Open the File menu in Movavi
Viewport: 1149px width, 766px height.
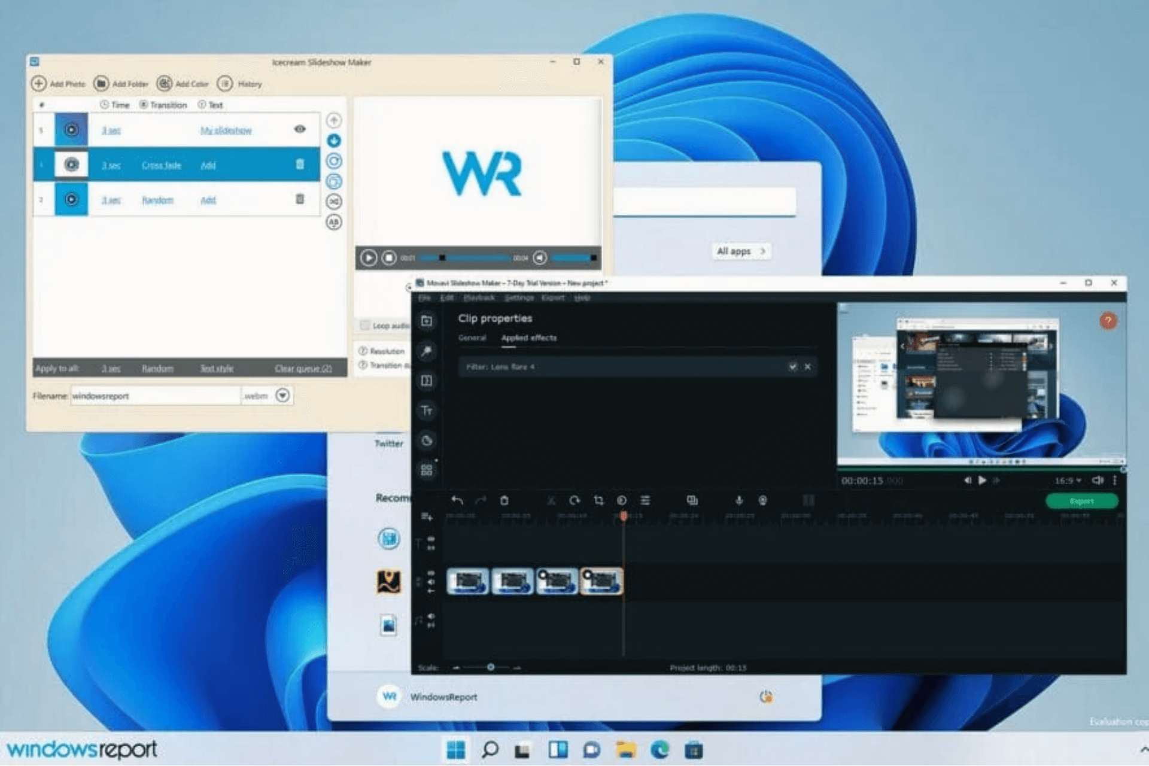(x=424, y=297)
